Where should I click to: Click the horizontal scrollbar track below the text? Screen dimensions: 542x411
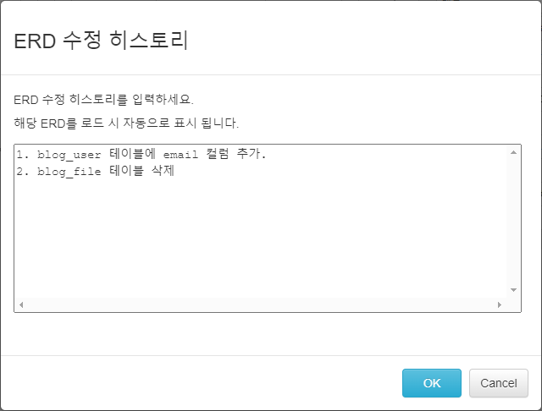pyautogui.click(x=254, y=304)
